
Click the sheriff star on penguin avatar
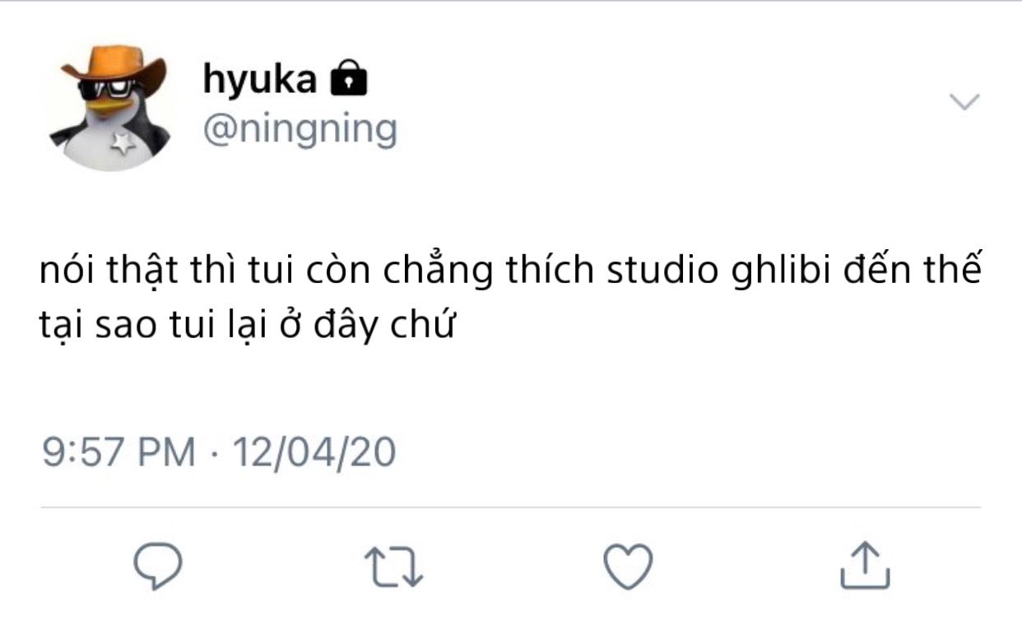pos(123,143)
